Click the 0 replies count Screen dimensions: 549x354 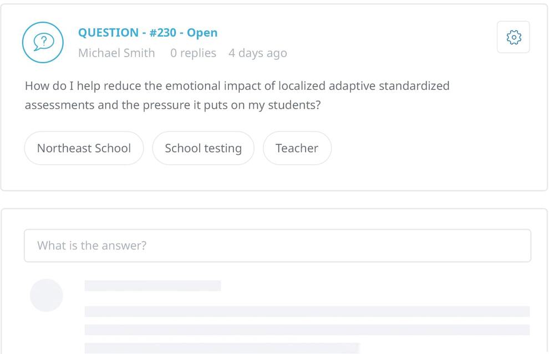coord(193,53)
